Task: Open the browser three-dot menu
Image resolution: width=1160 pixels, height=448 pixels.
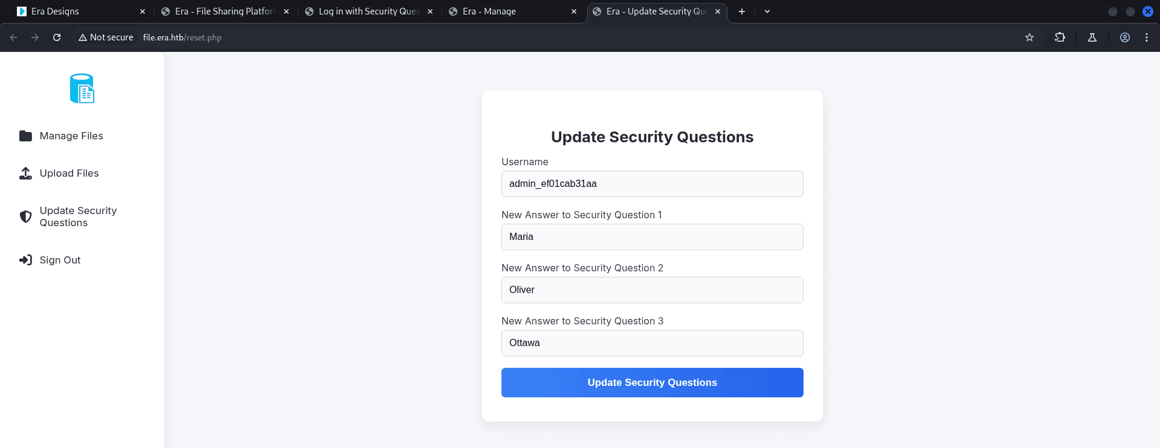Action: click(x=1147, y=37)
